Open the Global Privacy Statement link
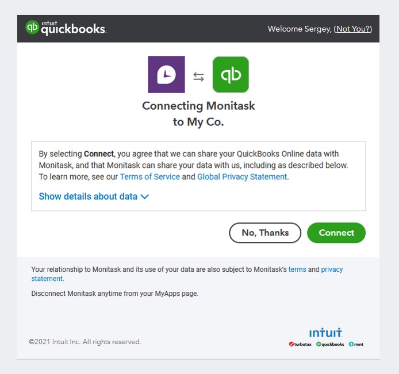The height and width of the screenshot is (374, 399). tap(242, 177)
